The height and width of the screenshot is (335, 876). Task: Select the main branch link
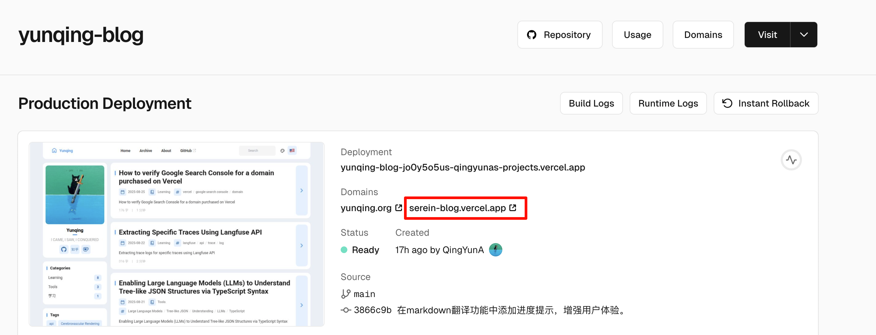364,294
